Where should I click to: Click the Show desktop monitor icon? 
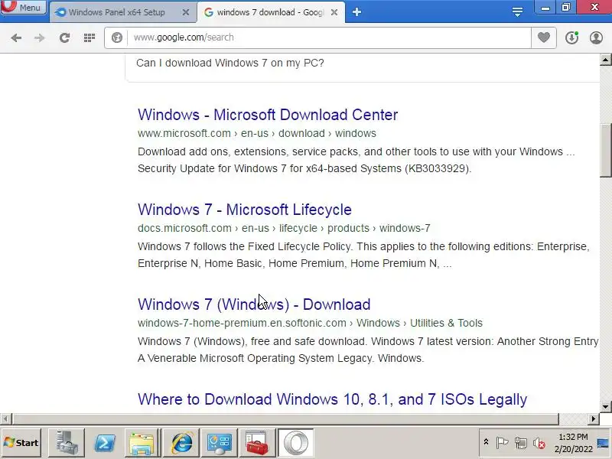click(604, 443)
